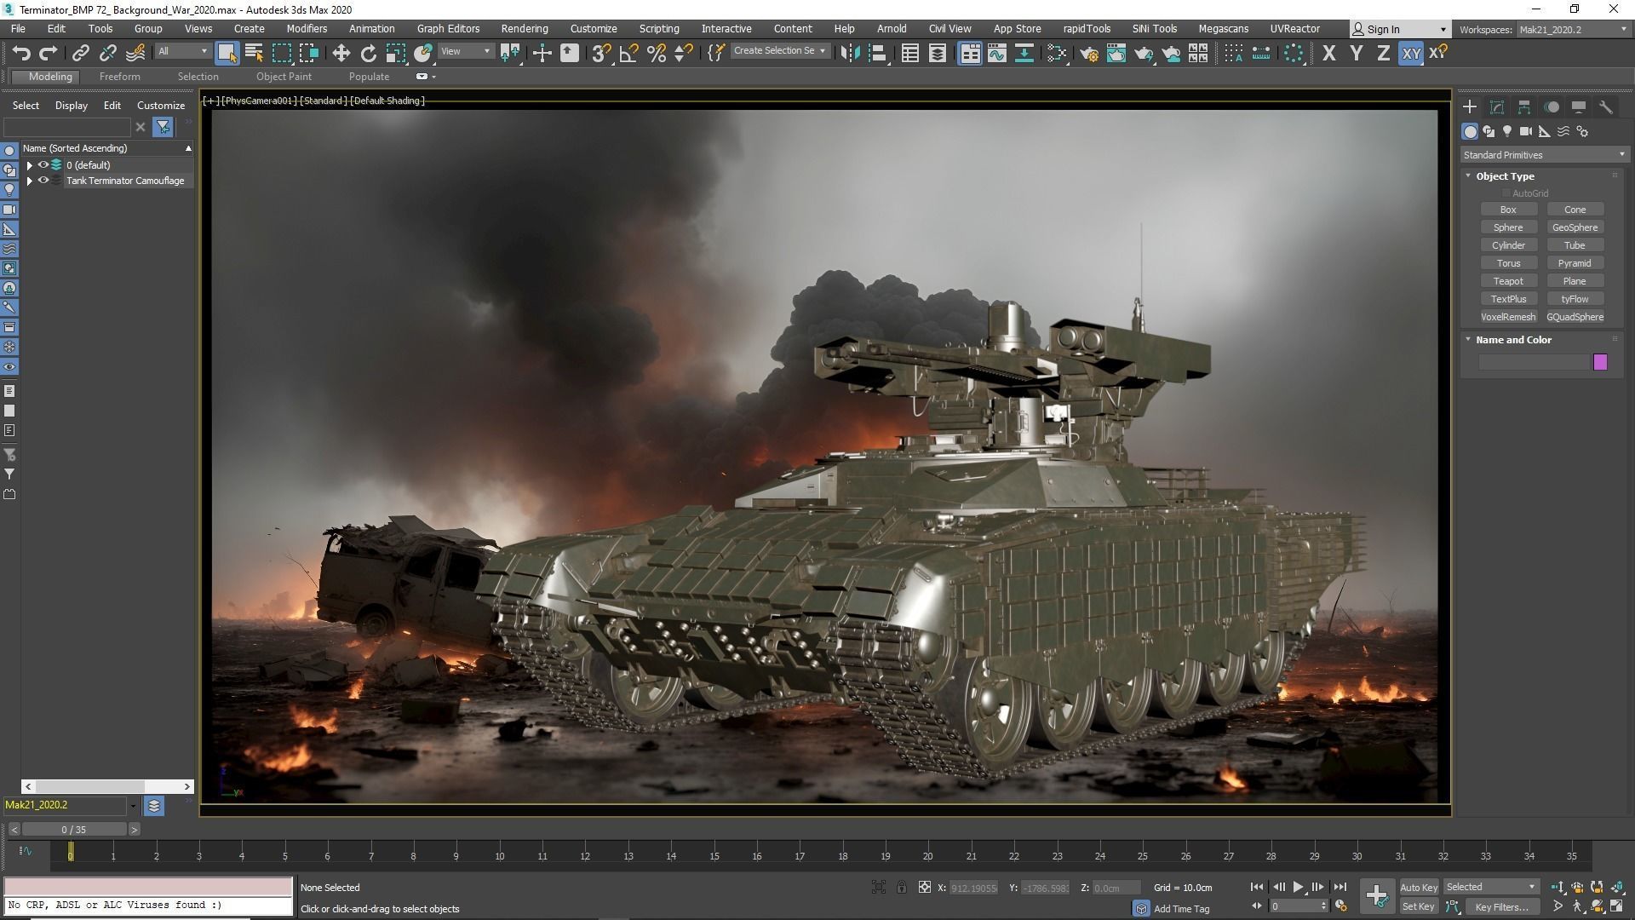Open the Standard Primitives dropdown
This screenshot has height=920, width=1635.
(x=1543, y=155)
